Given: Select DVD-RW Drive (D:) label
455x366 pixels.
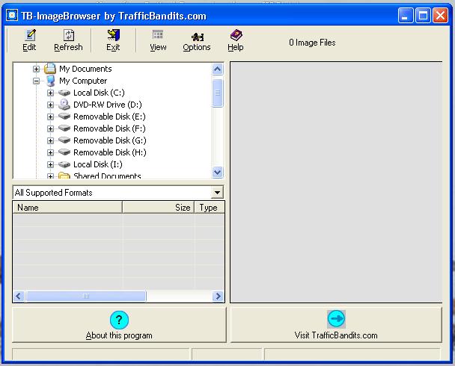Looking at the screenshot, I should 108,105.
